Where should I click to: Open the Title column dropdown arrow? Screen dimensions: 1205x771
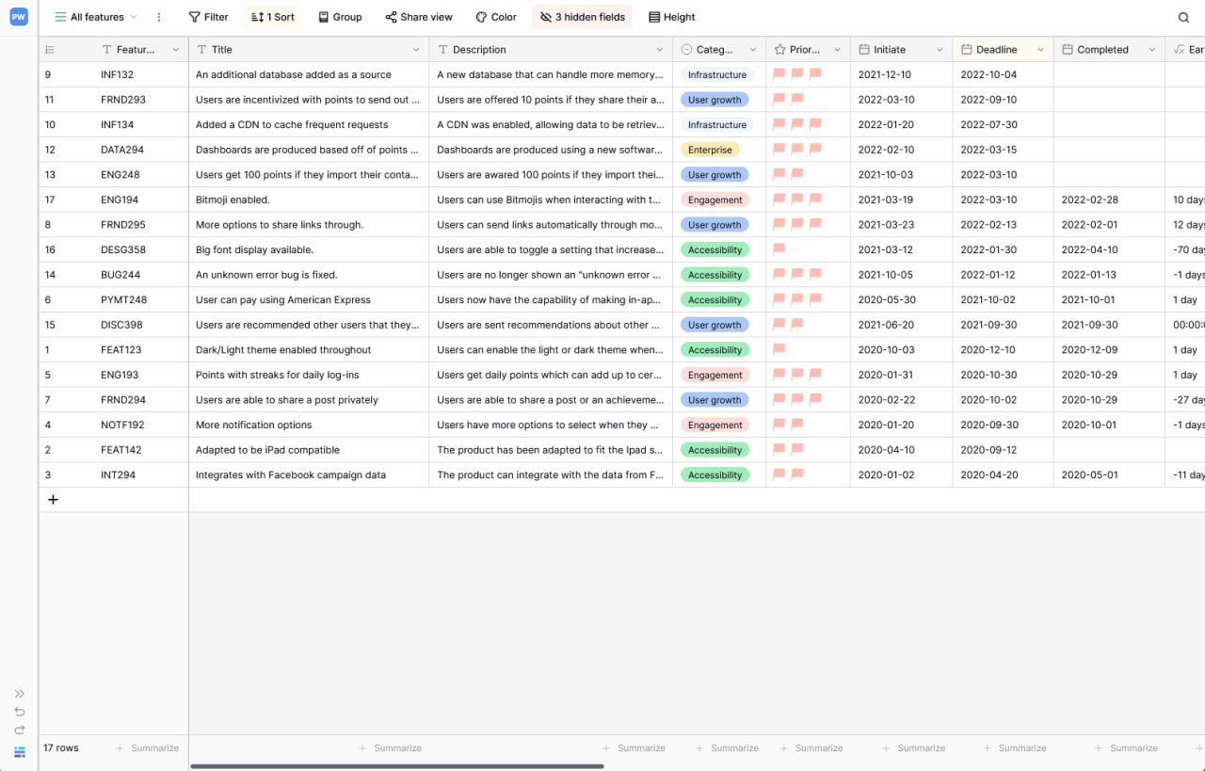416,50
